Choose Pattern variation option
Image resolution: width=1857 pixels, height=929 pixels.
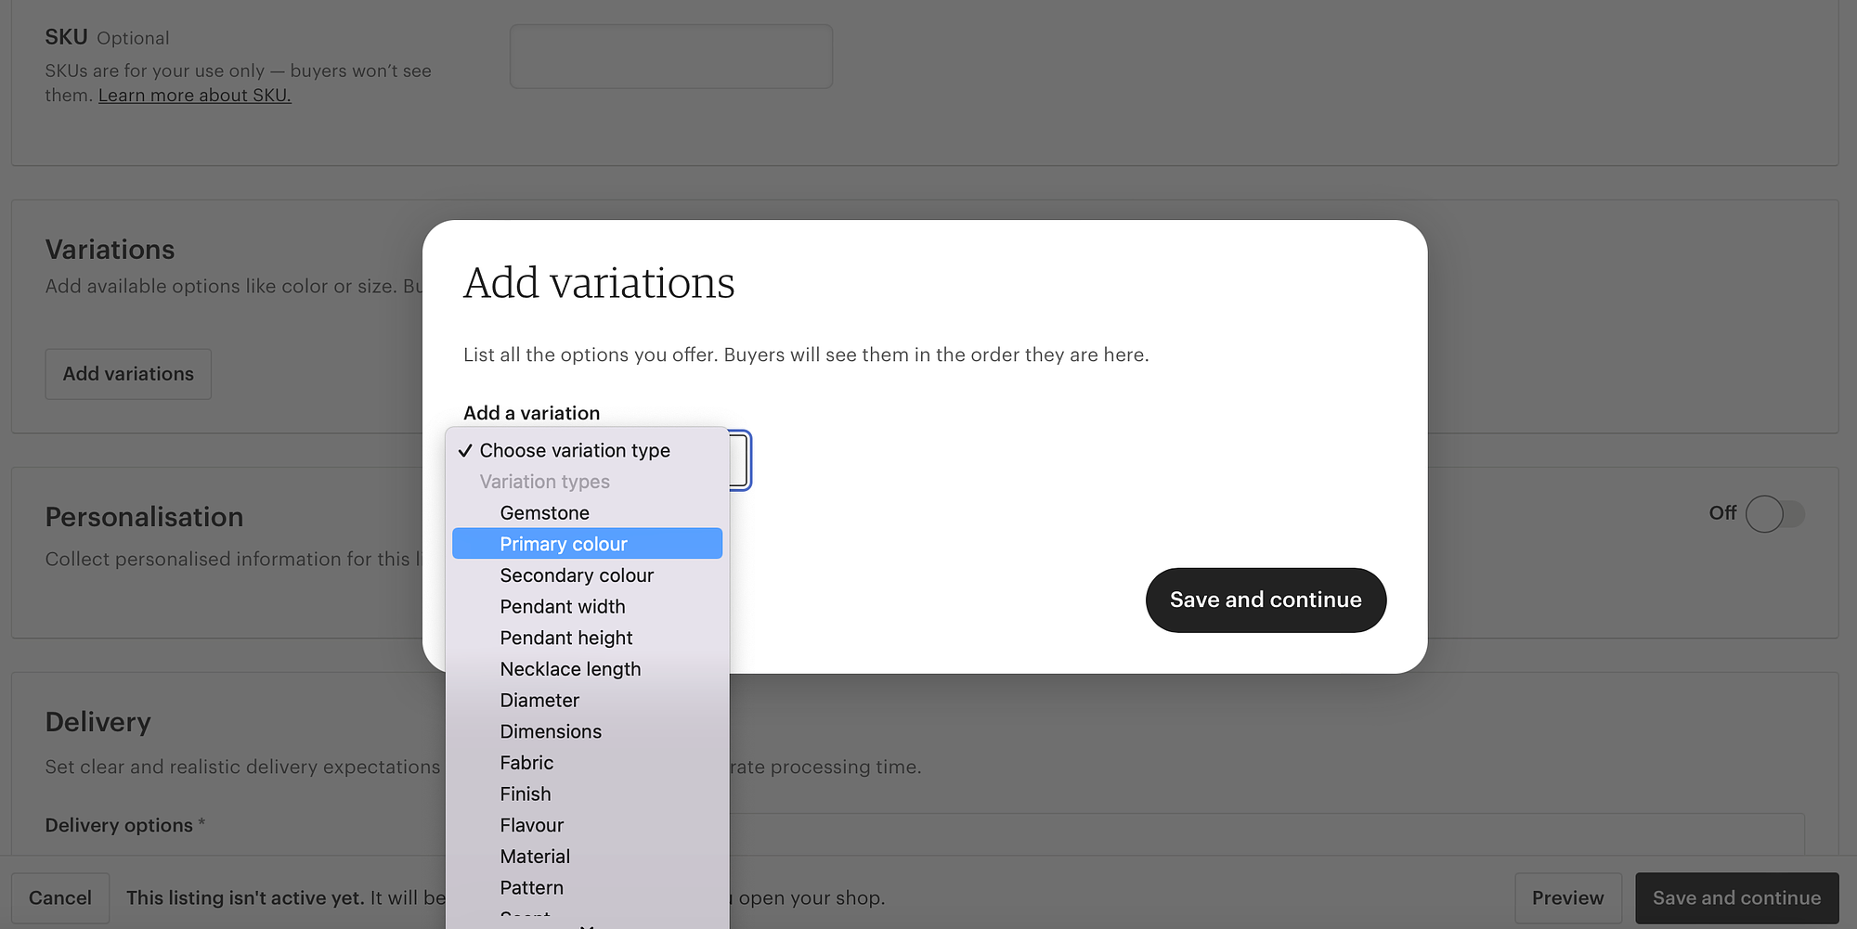(587, 888)
